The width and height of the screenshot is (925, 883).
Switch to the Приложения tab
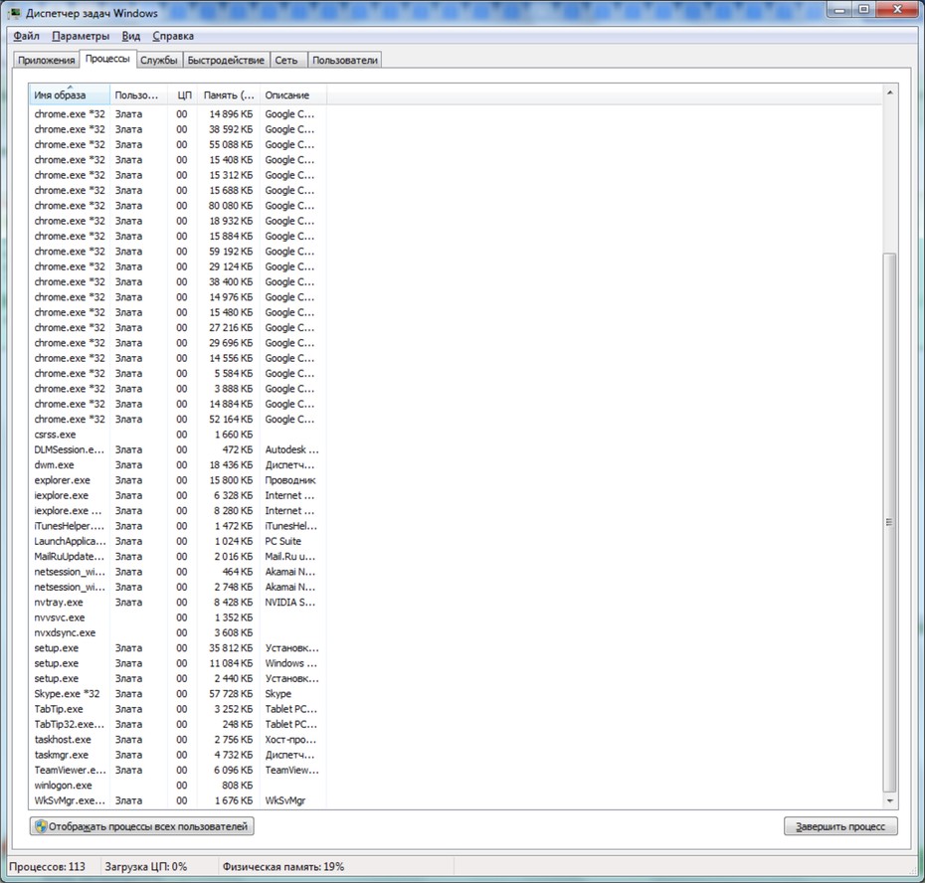coord(46,61)
